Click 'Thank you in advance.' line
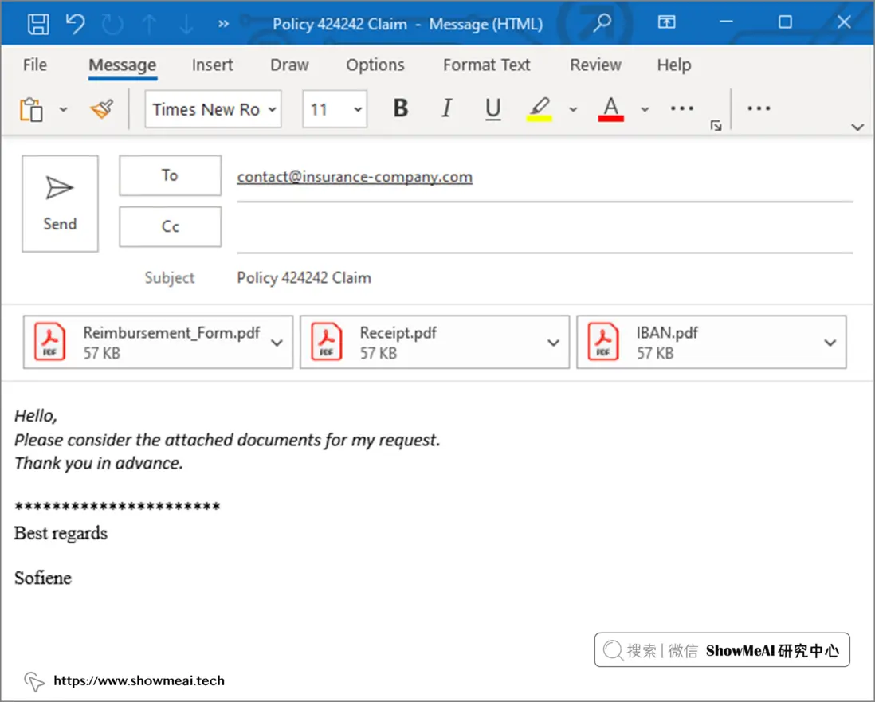 click(99, 463)
